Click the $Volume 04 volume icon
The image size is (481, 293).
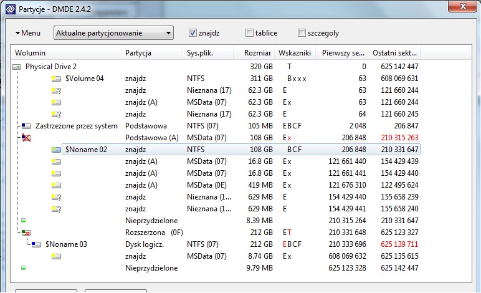(56, 79)
